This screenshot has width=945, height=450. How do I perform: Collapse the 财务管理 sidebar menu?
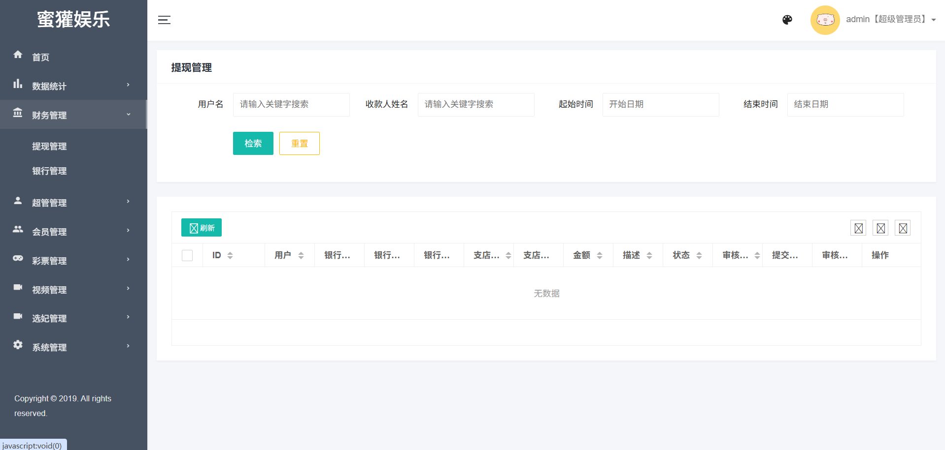point(73,115)
